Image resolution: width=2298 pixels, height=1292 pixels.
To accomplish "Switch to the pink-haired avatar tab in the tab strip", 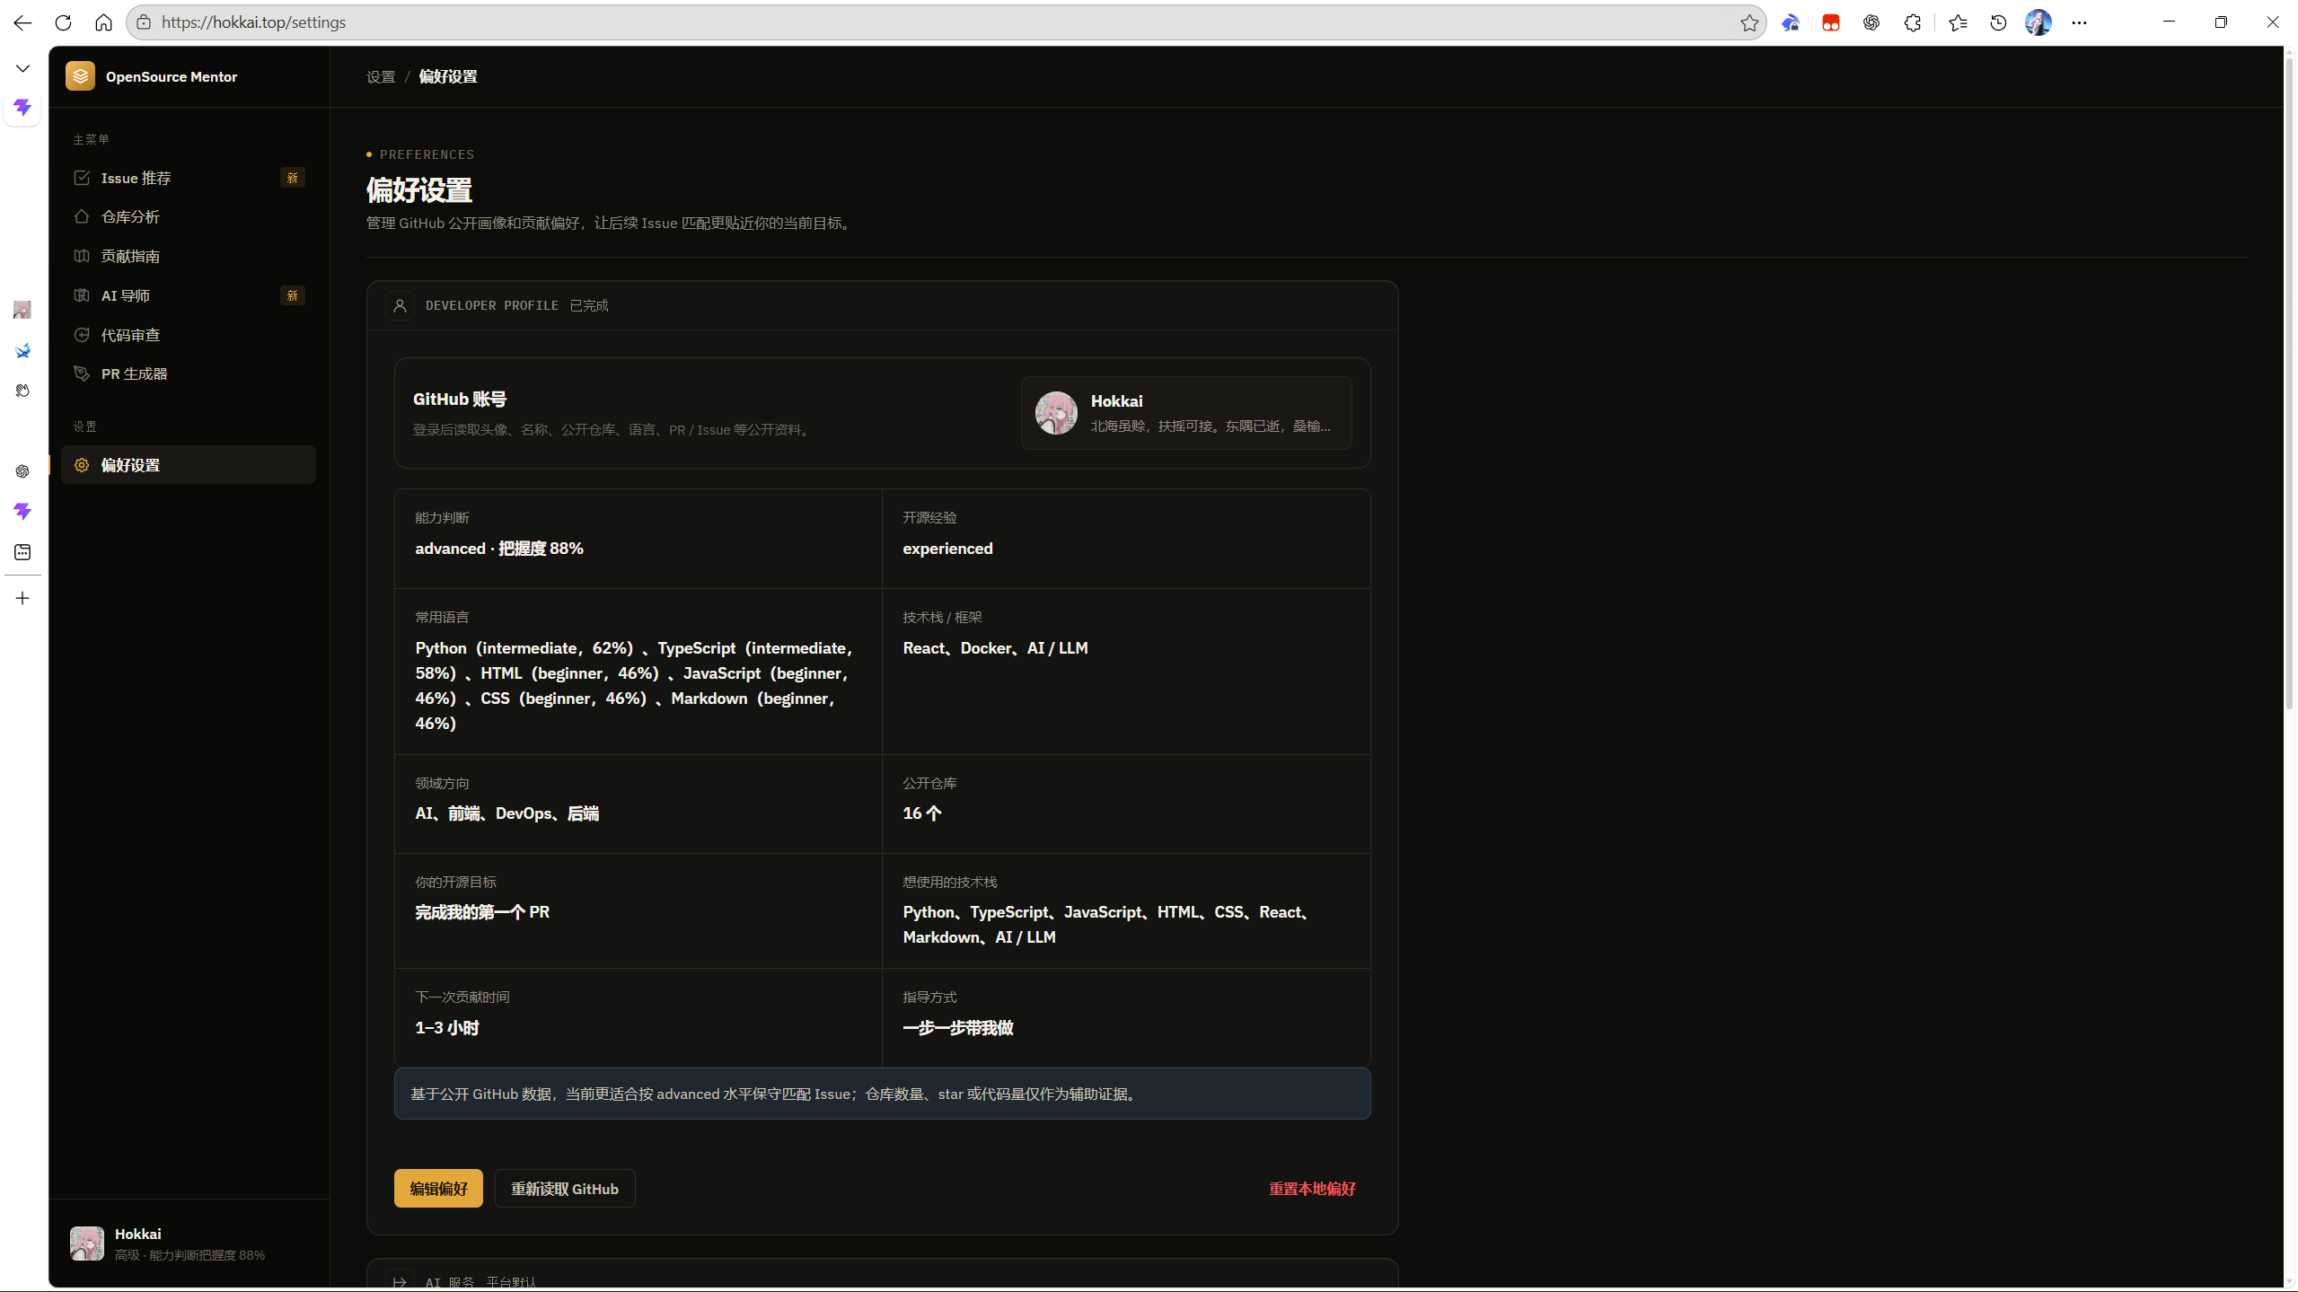I will pos(22,310).
